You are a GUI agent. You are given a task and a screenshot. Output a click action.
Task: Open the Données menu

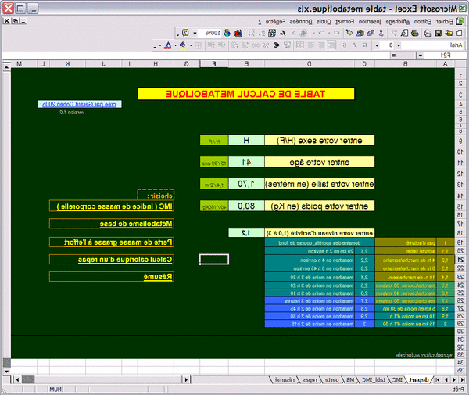tap(301, 22)
